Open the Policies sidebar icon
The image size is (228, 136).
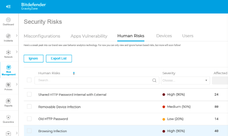coord(8,85)
